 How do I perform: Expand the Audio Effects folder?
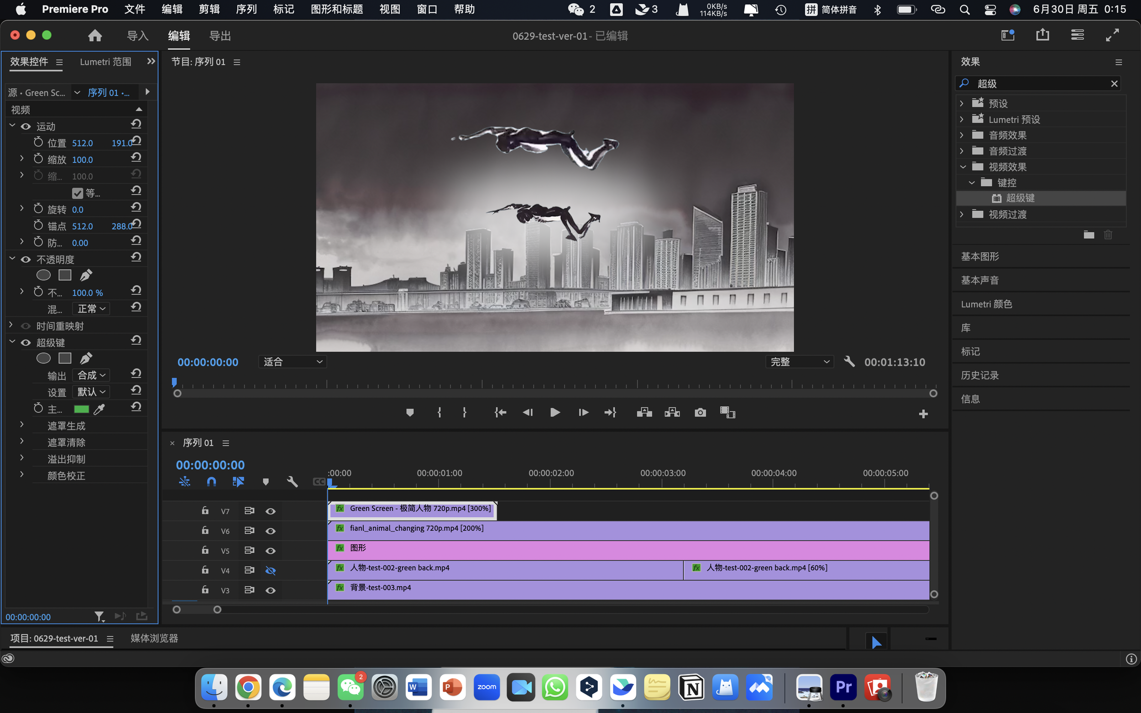pyautogui.click(x=962, y=135)
